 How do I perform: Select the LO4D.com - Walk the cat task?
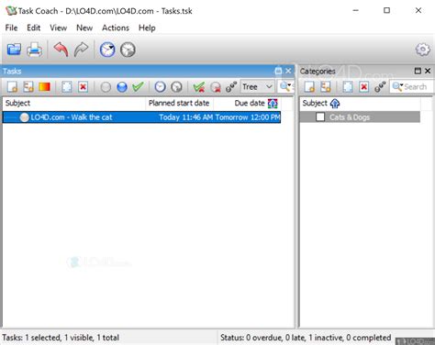pos(141,117)
